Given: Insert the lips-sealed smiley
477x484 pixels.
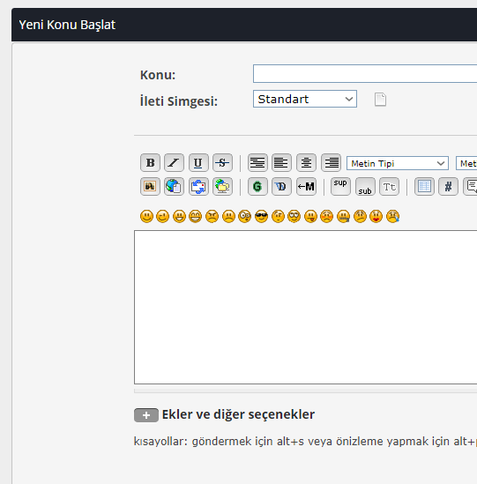Looking at the screenshot, I should 344,216.
